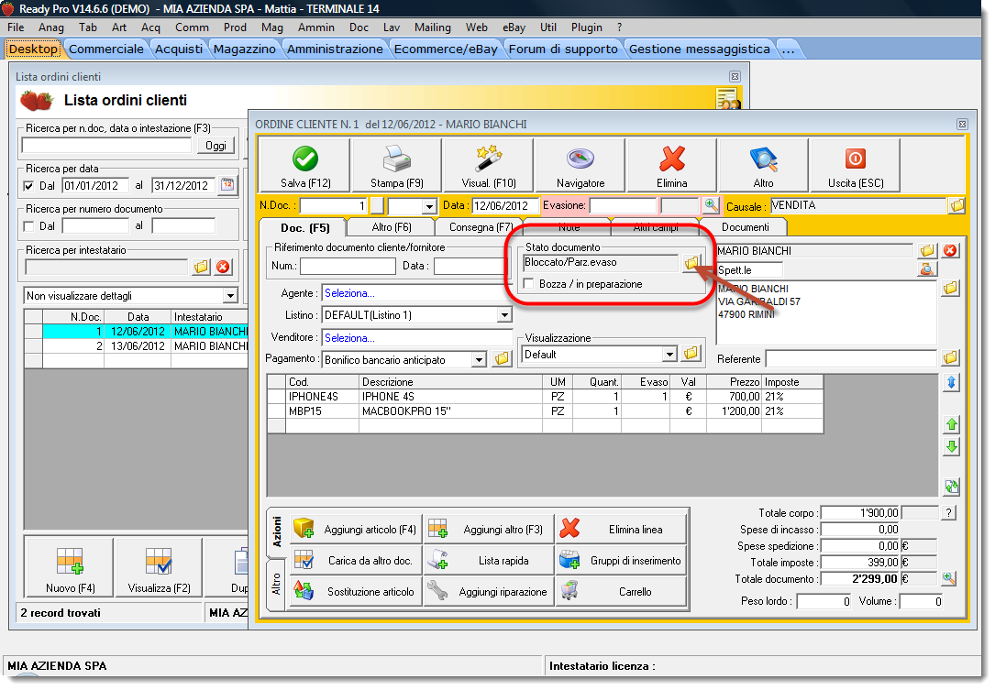The width and height of the screenshot is (995, 690).
Task: Click the Seleziona... link for Agente
Action: click(x=349, y=293)
